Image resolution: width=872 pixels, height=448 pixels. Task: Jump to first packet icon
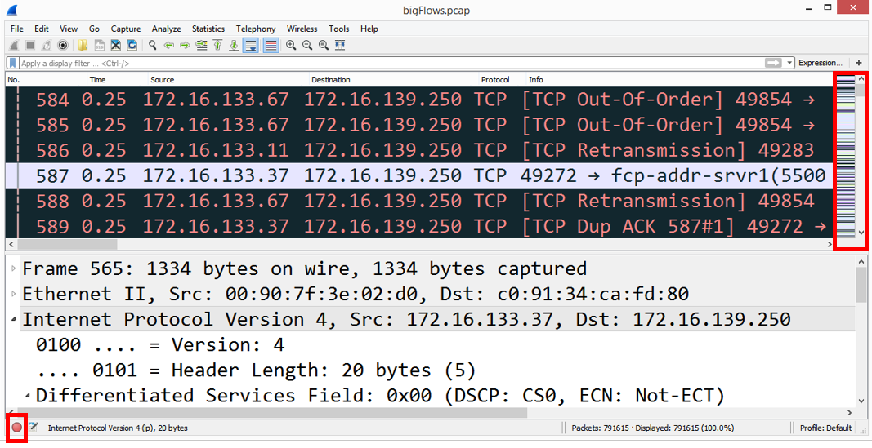[218, 46]
